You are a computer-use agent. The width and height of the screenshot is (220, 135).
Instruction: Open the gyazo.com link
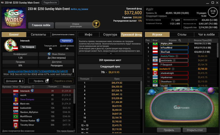tap(38, 71)
